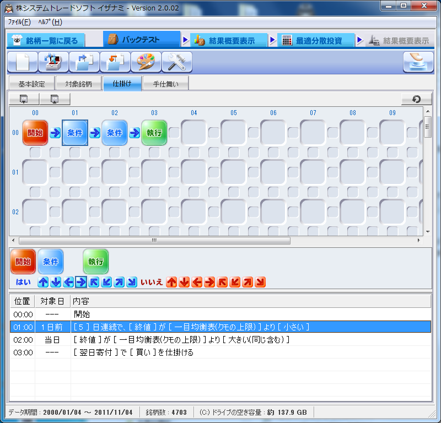Choose the blue down arrow for はい

56,282
